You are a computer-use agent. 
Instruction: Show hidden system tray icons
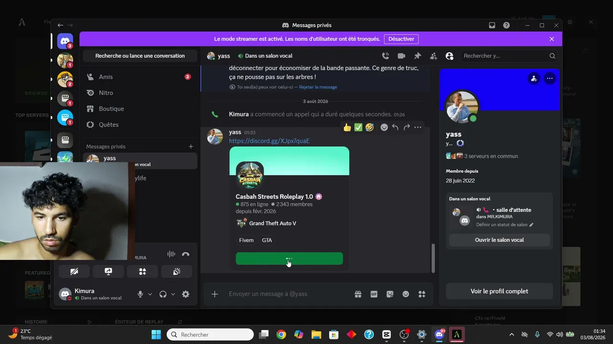[x=511, y=334]
